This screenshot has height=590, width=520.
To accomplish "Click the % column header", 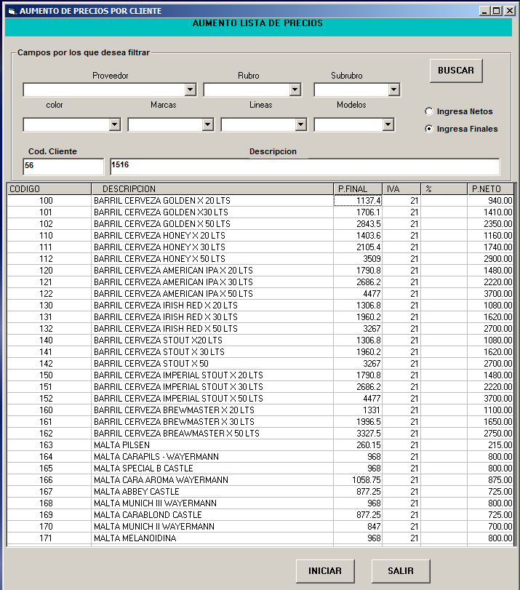I will click(x=444, y=189).
